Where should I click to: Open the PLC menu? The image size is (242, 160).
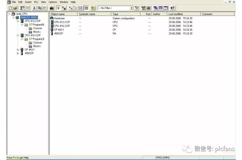coord(36,2)
